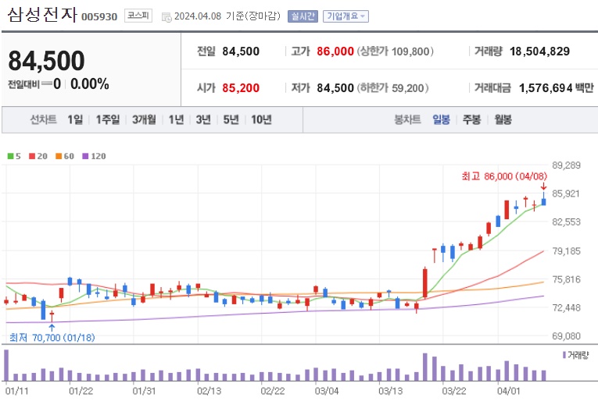Viewport: 598px width, 401px height.
Task: Click the 69,080 price axis label
Action: click(567, 336)
